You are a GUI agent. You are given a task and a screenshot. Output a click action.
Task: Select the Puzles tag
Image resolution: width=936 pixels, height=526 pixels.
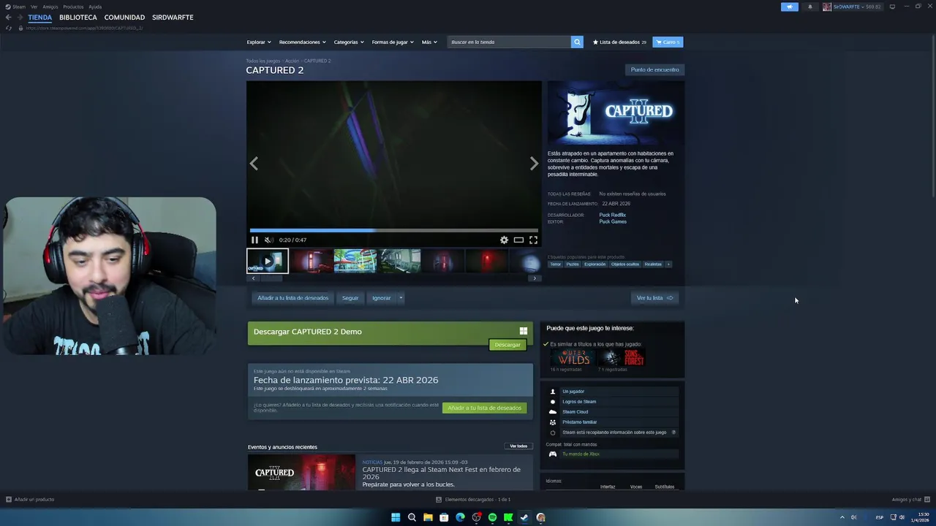[x=573, y=264]
